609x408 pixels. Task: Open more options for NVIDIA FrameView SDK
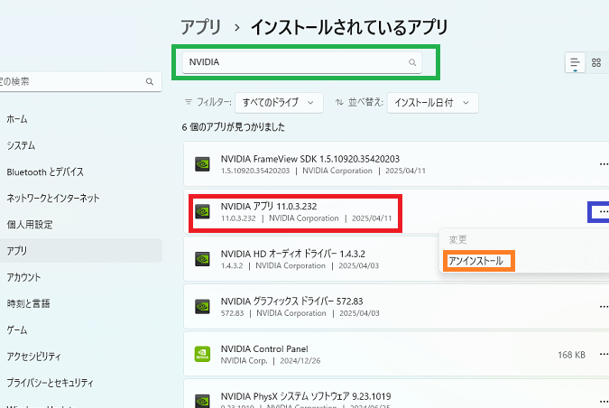click(604, 163)
